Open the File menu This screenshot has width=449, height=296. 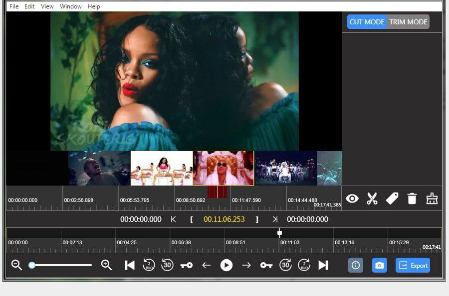click(x=14, y=6)
